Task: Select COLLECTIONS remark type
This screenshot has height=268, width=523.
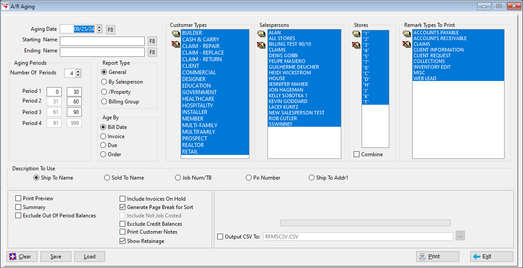Action: click(458, 62)
